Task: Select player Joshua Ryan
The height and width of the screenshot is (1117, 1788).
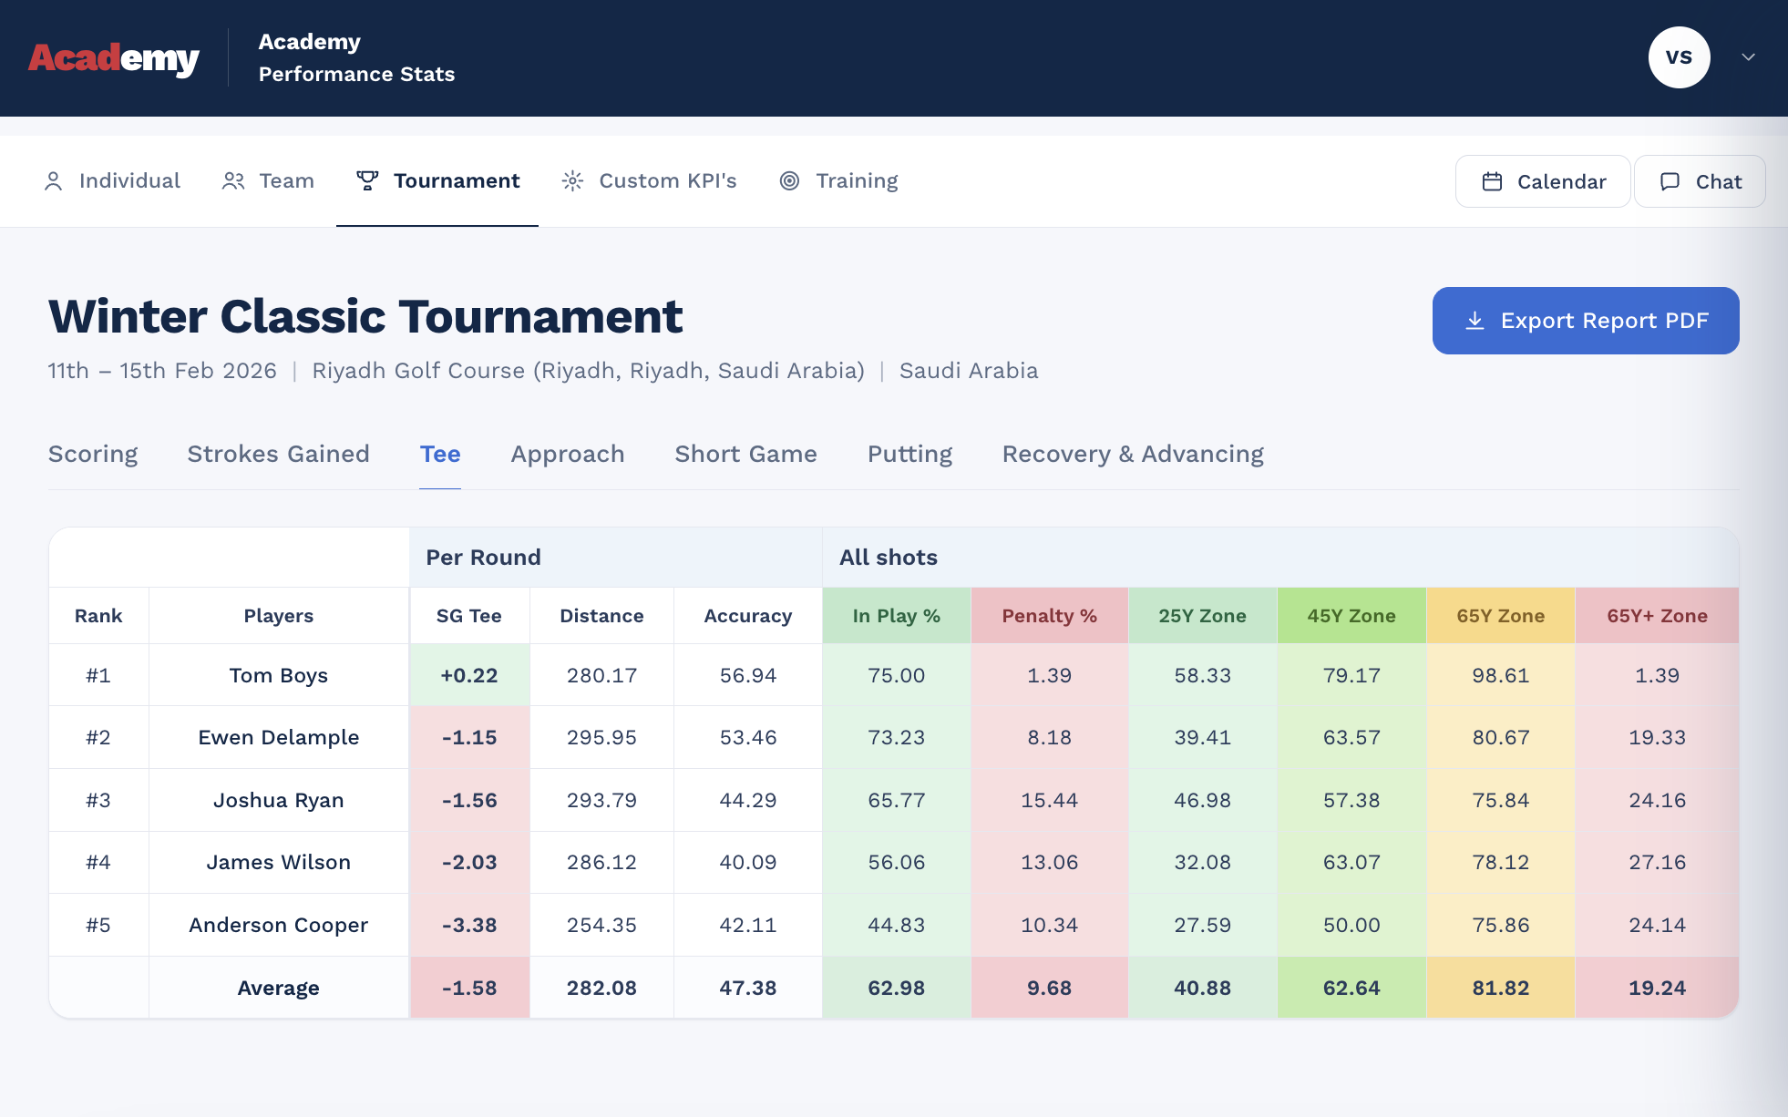Action: click(279, 801)
